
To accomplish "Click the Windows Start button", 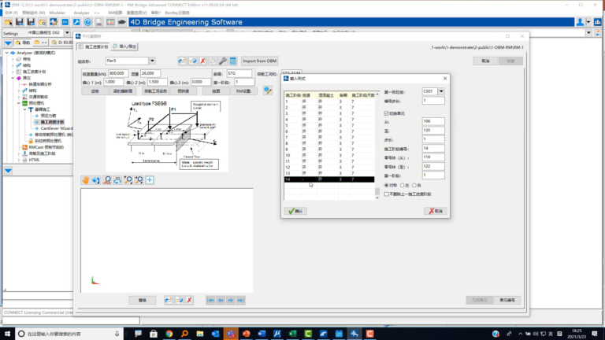I will click(x=7, y=334).
